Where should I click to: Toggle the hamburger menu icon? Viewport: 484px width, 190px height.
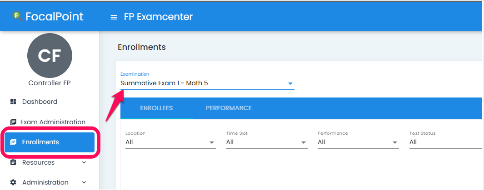click(114, 17)
